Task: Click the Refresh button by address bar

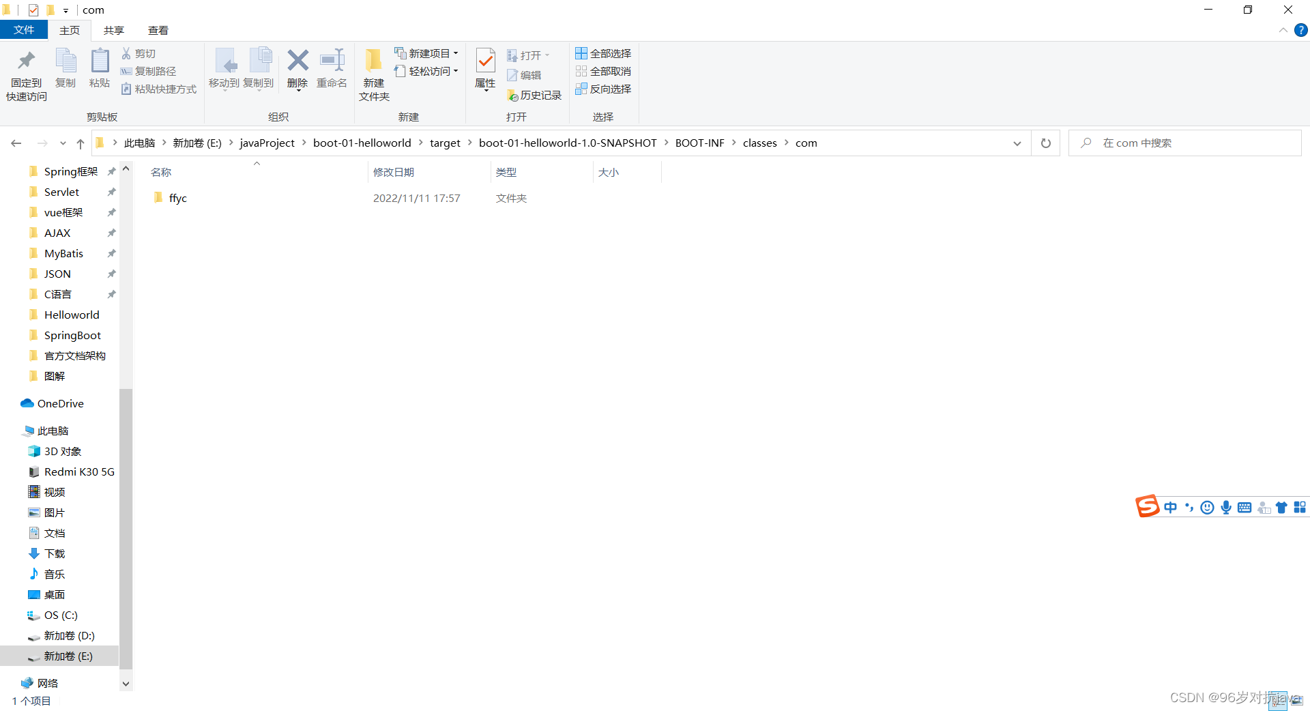Action: click(1045, 143)
